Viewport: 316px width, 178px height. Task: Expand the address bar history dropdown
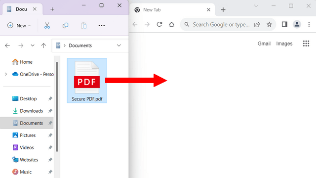tap(119, 45)
